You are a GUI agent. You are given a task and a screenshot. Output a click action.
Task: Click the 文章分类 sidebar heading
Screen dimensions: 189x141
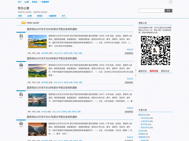[x=143, y=110]
